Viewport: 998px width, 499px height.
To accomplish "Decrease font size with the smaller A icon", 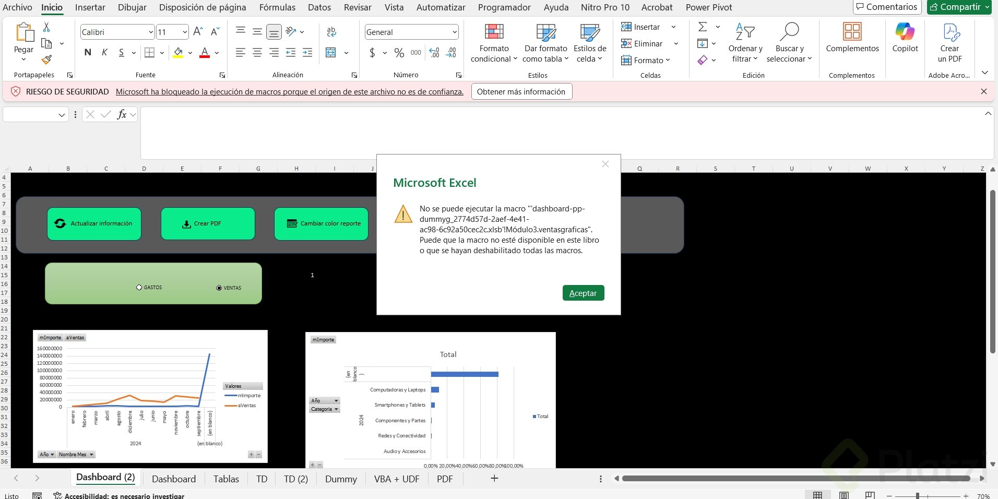I will point(215,32).
